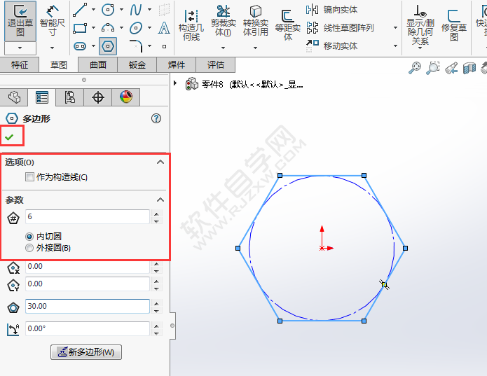Open the Circle tool dropdown arrow
This screenshot has width=487, height=376.
[x=121, y=10]
